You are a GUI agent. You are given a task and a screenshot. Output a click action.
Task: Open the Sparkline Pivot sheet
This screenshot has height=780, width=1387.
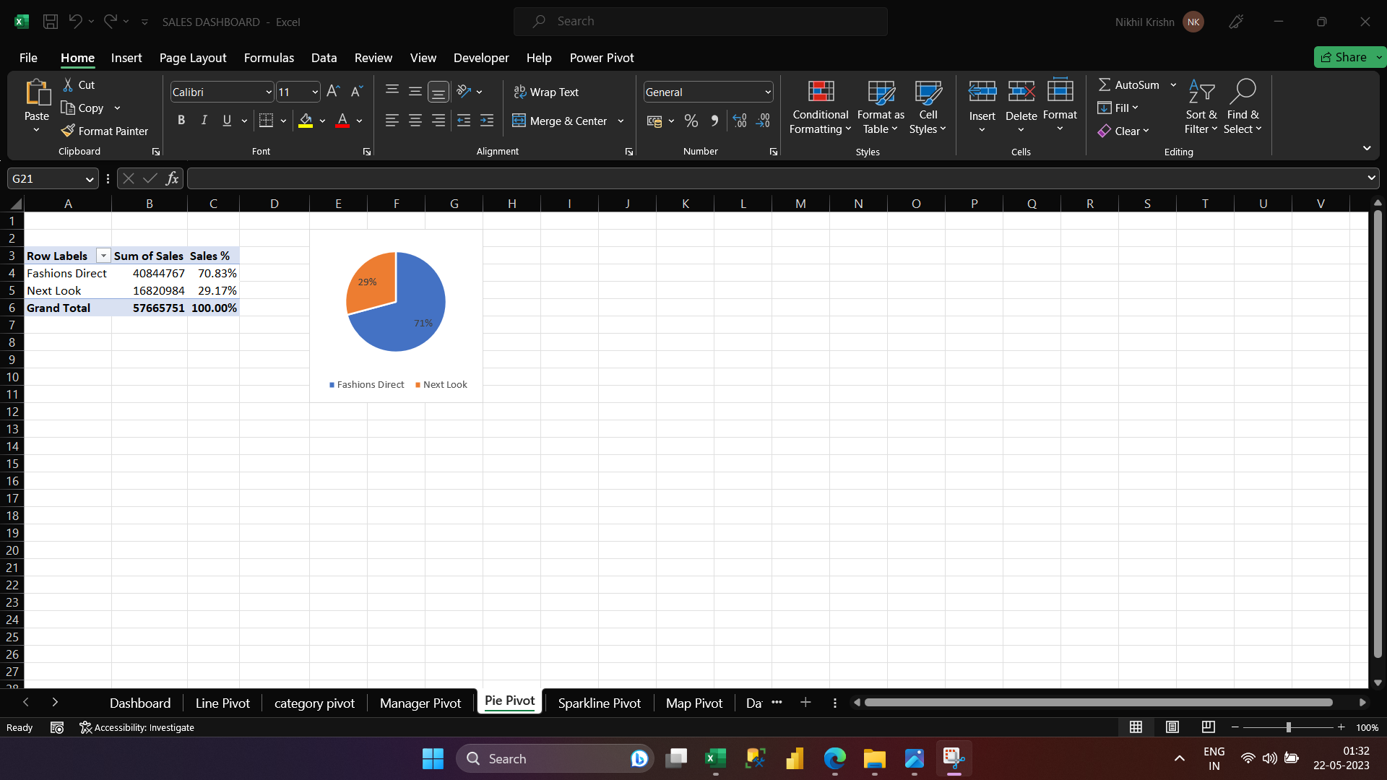[x=600, y=702]
